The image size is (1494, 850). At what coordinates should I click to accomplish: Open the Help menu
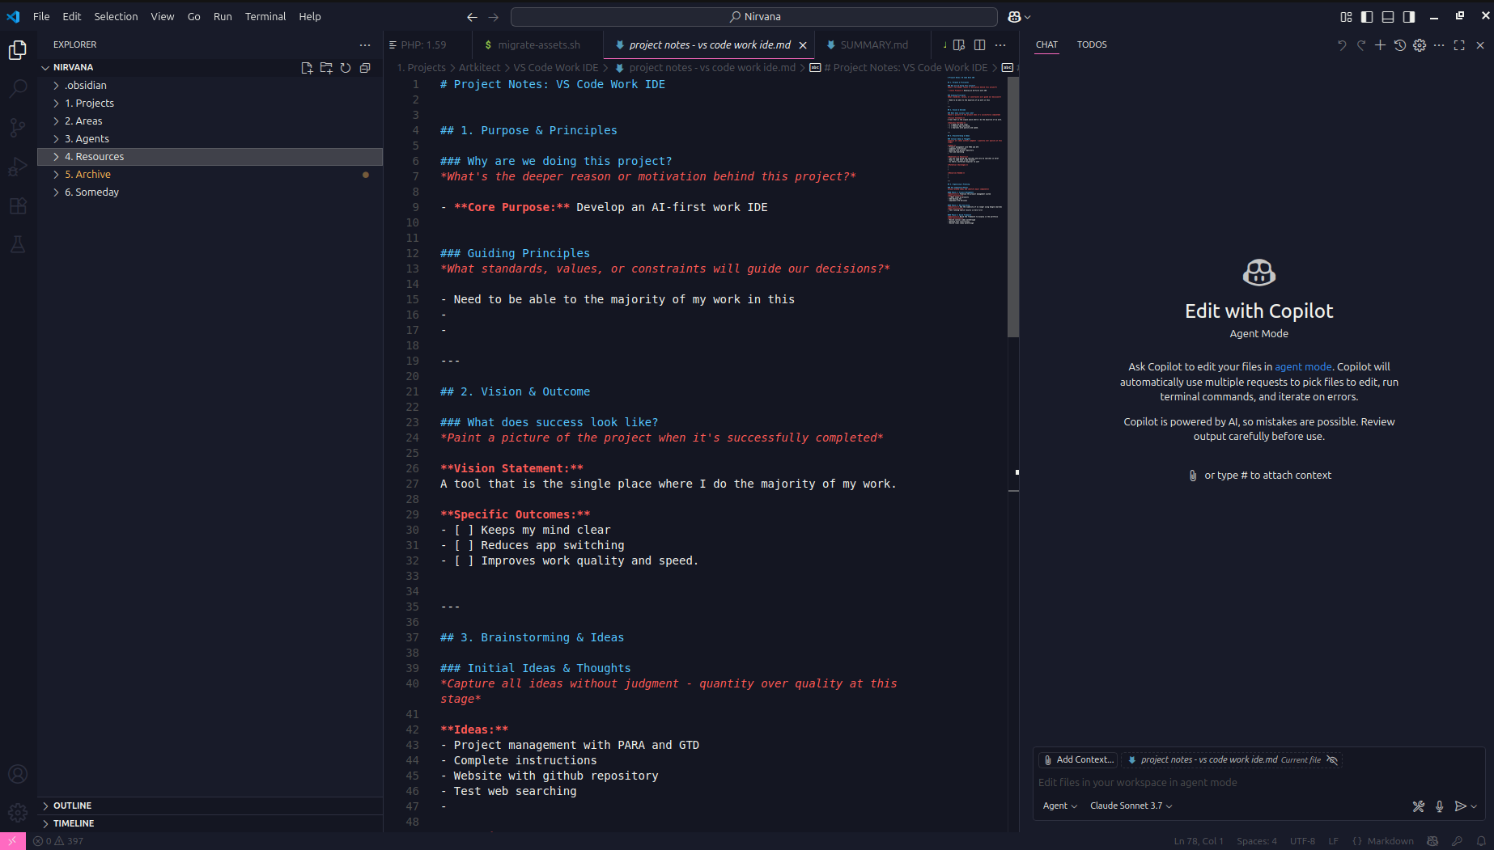(x=310, y=16)
